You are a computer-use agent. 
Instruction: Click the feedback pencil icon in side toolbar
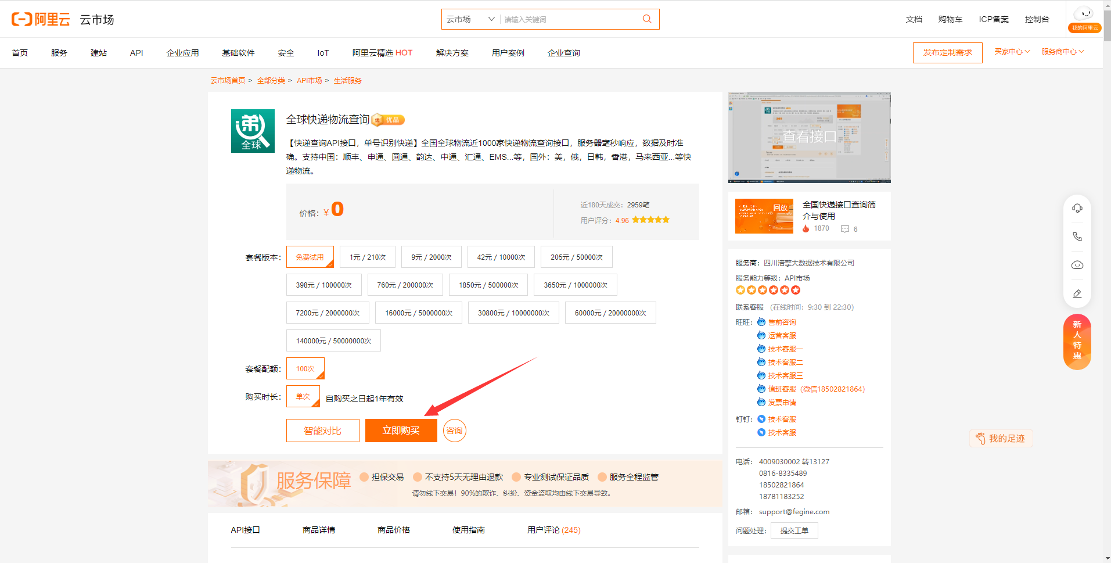[x=1077, y=293]
